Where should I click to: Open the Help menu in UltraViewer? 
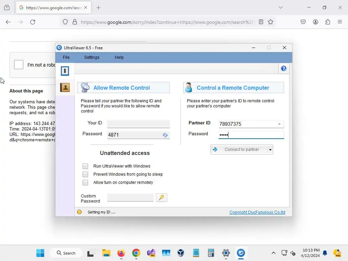(119, 57)
